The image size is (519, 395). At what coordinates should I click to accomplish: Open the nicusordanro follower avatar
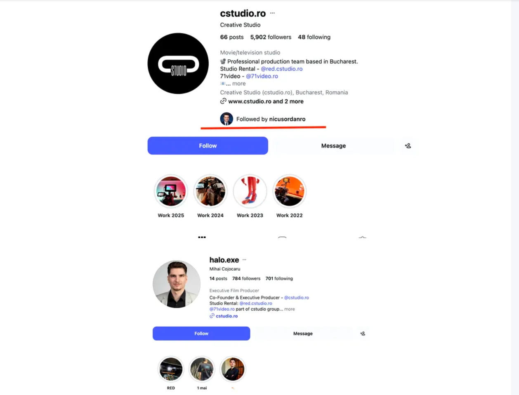(226, 119)
